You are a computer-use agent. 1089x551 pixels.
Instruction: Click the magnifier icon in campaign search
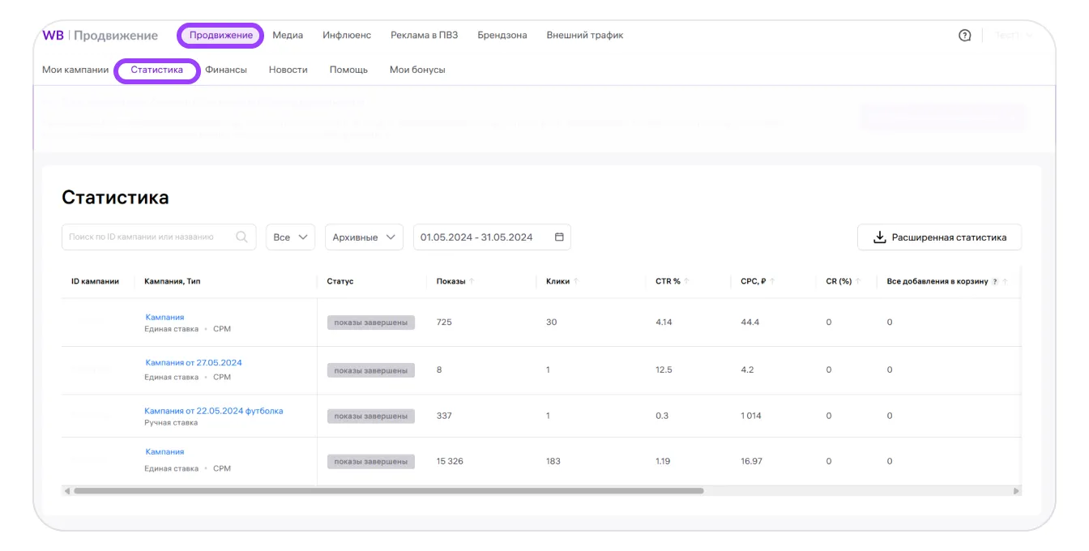click(241, 237)
